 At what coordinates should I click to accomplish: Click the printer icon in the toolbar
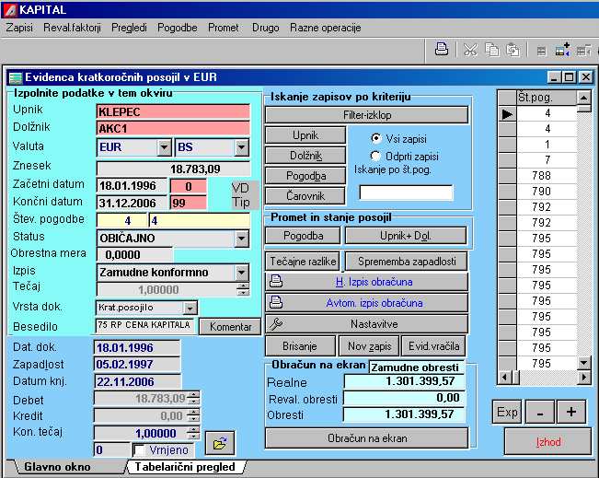[x=442, y=50]
